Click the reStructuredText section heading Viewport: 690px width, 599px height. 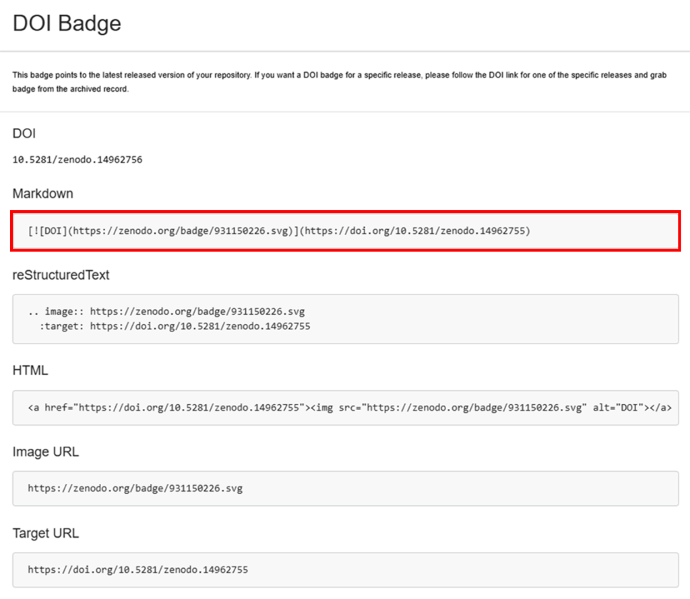[61, 275]
